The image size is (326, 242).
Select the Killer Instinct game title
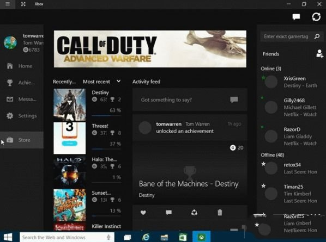[106, 226]
